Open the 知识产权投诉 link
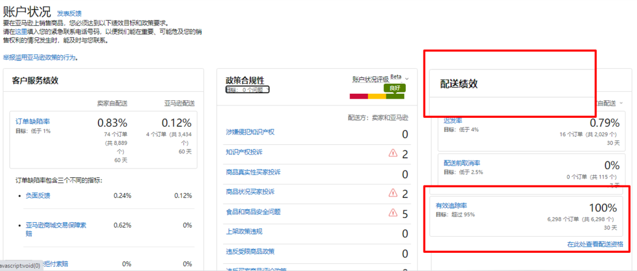The image size is (637, 271). 244,152
